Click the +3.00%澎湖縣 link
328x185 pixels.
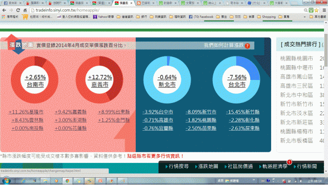[71, 120]
